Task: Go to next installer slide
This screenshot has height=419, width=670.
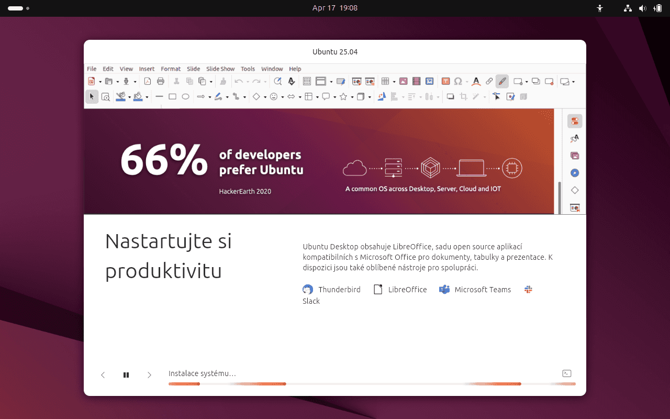Action: click(x=149, y=375)
